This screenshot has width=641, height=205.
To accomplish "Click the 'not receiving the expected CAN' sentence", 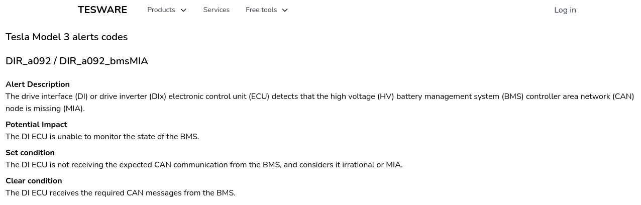I will coord(203,165).
